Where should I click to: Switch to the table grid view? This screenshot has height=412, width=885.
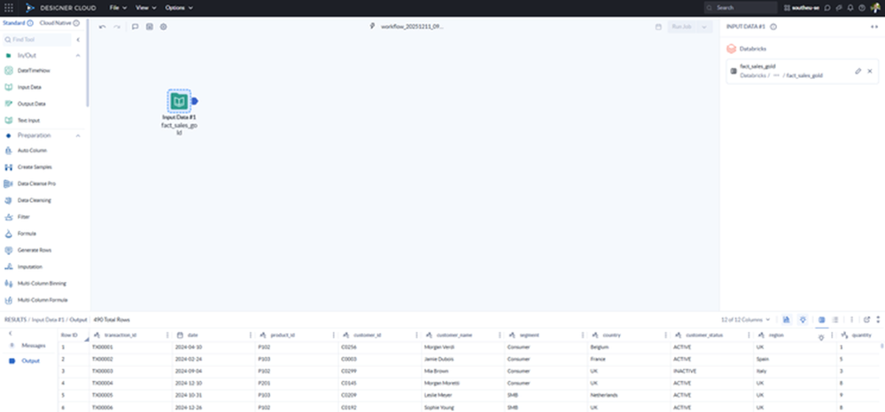[x=821, y=320]
